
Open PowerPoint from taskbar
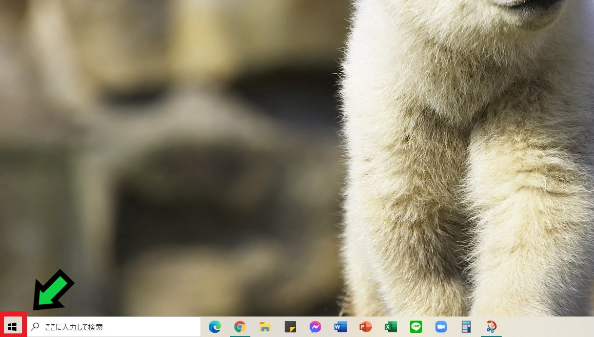click(366, 326)
